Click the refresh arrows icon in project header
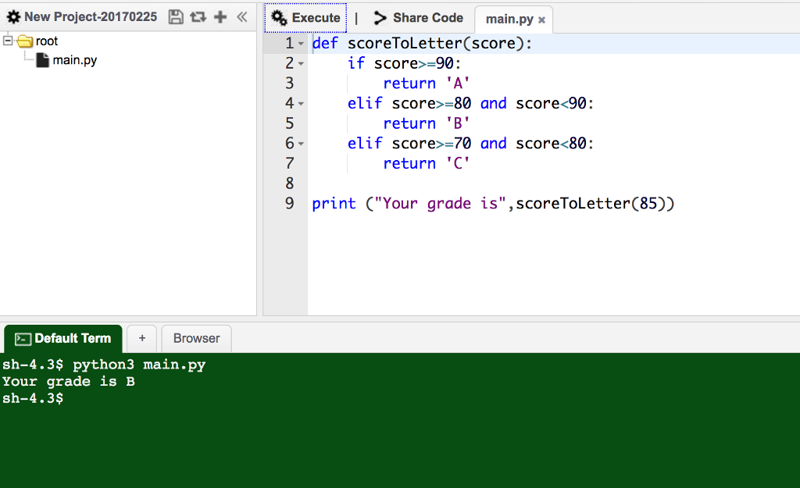Screen dimensions: 800x488 [x=197, y=16]
